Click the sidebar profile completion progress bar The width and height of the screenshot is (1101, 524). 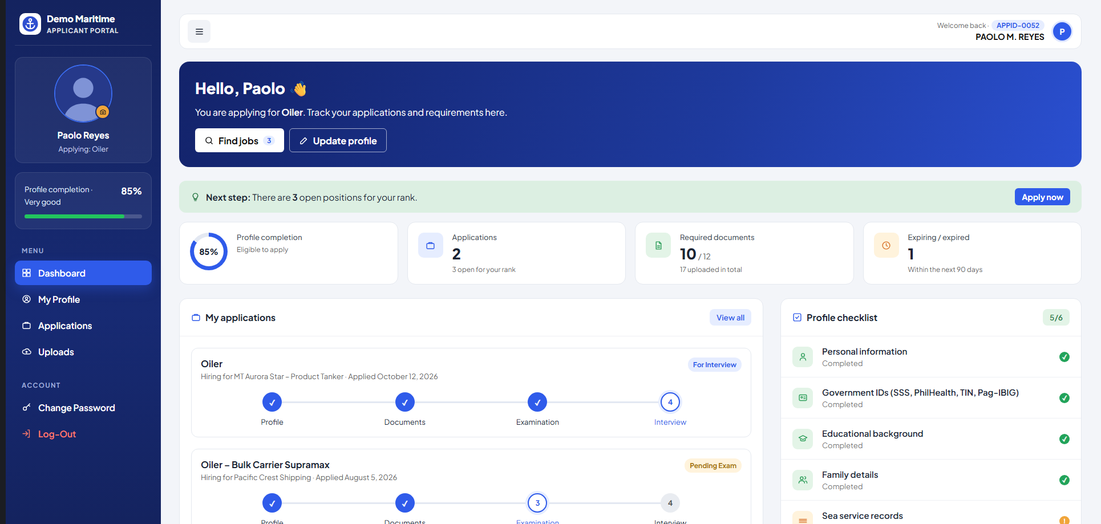[83, 217]
